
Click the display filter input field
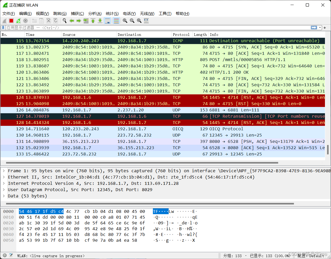point(158,28)
